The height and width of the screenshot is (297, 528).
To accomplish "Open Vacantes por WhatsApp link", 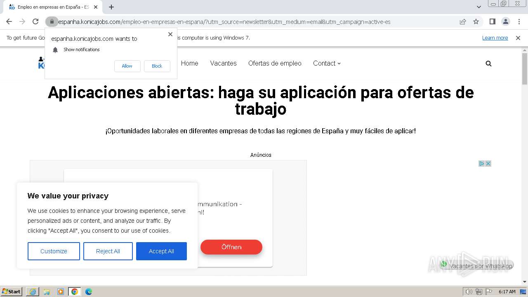I will 477,266.
